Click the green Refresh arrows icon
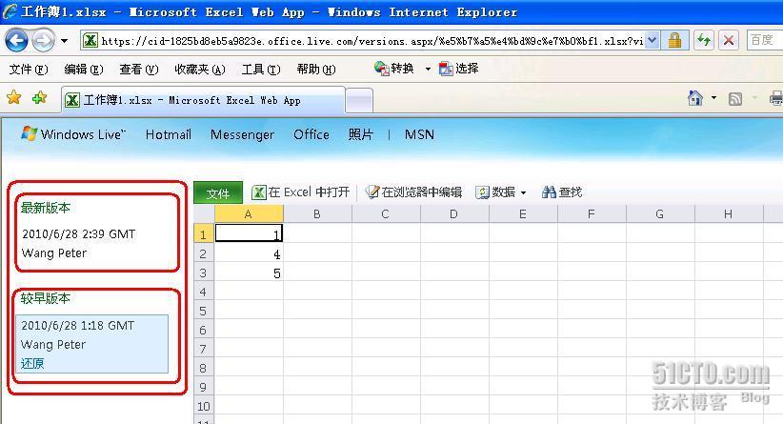 (x=704, y=40)
